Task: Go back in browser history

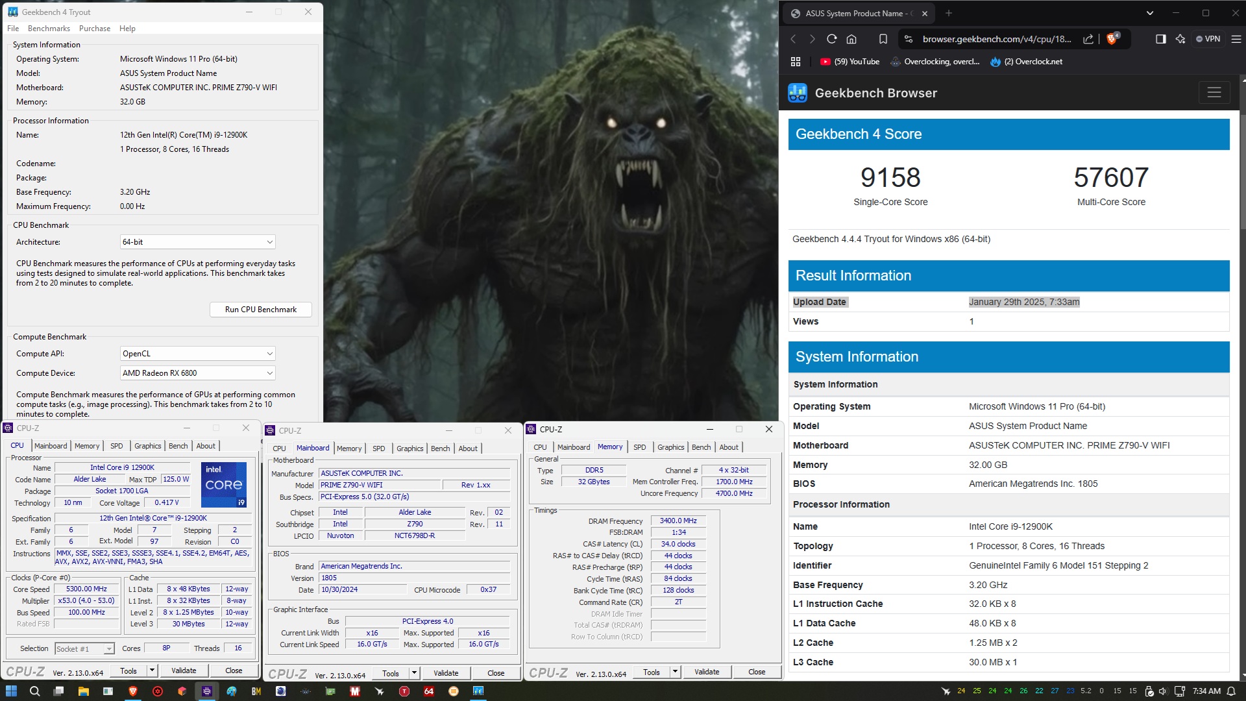Action: point(793,39)
